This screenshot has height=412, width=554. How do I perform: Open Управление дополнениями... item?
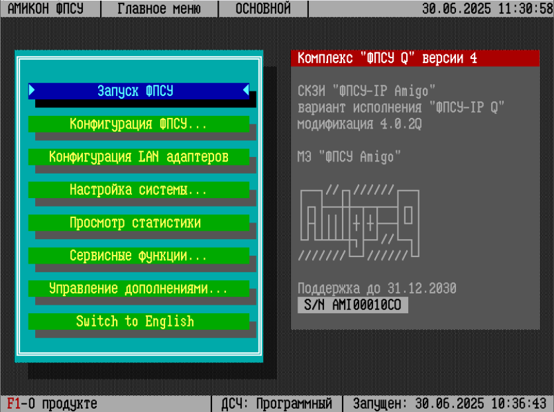[138, 289]
